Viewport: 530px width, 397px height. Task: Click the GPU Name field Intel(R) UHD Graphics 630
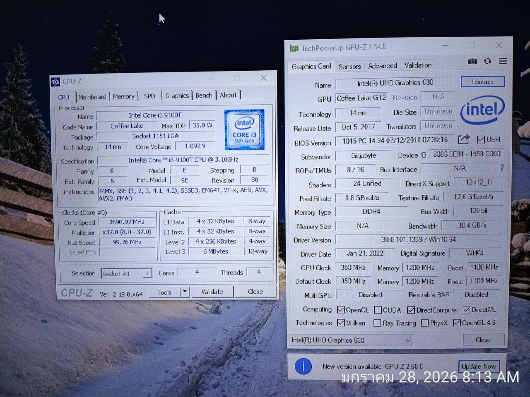pos(395,83)
